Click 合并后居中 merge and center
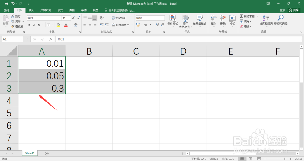Screen dimensions: 304x161 click(121, 25)
